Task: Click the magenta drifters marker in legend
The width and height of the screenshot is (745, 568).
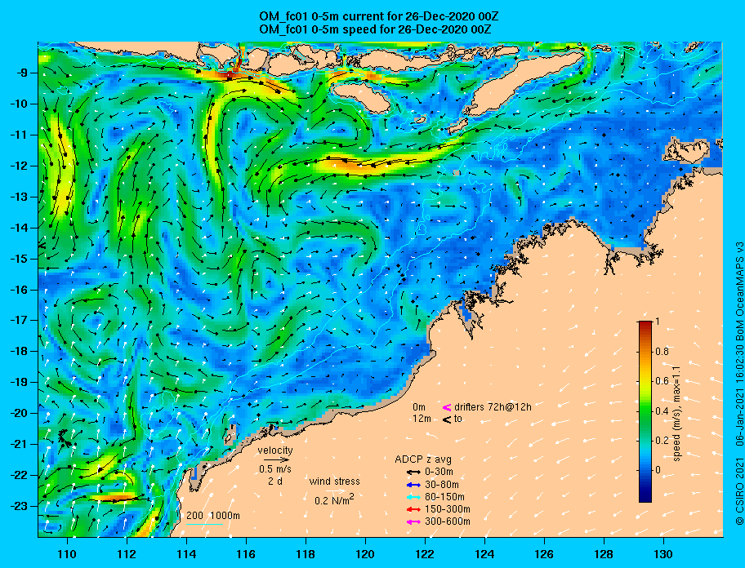Action: 447,407
